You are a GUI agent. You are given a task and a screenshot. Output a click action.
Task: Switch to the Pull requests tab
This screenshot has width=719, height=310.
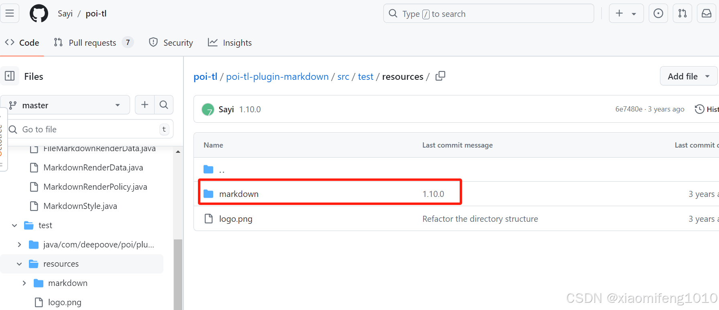click(93, 43)
